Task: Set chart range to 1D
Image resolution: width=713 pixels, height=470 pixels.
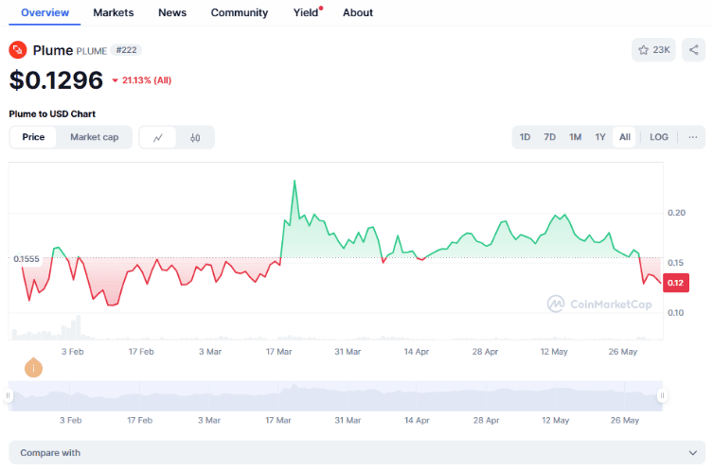Action: 525,137
